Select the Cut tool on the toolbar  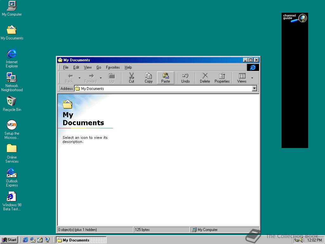coord(131,77)
